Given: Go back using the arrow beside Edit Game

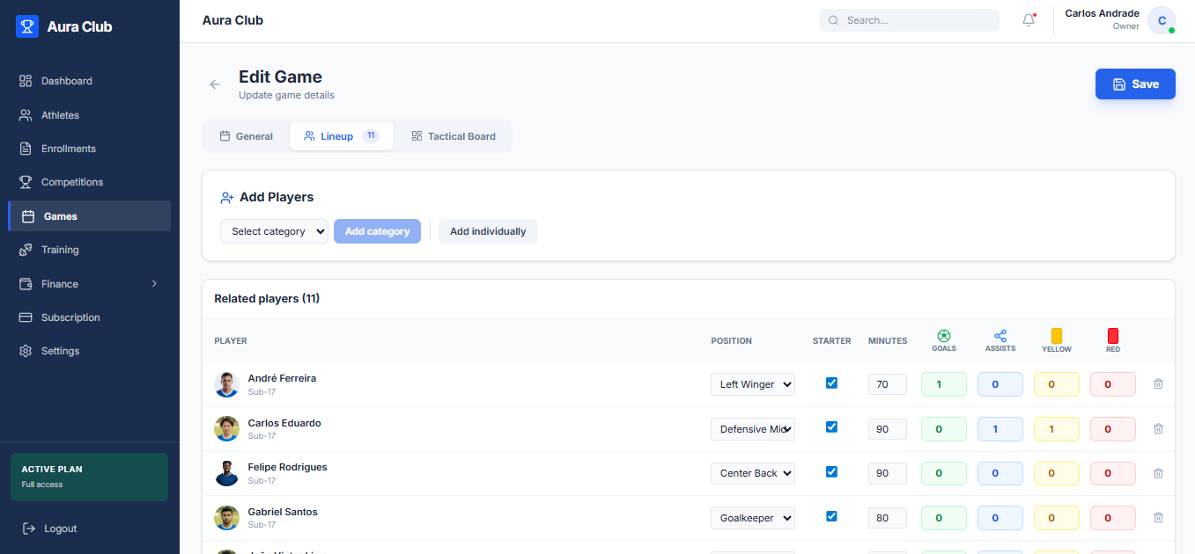Looking at the screenshot, I should pos(215,84).
